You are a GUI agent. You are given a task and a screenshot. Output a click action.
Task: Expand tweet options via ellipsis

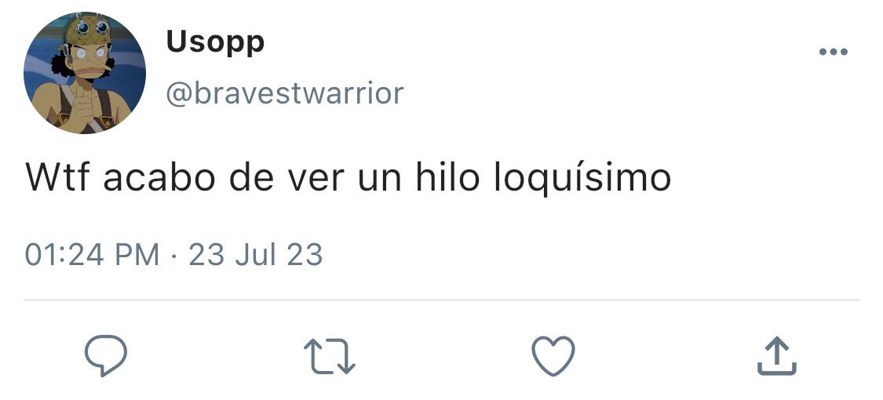834,52
